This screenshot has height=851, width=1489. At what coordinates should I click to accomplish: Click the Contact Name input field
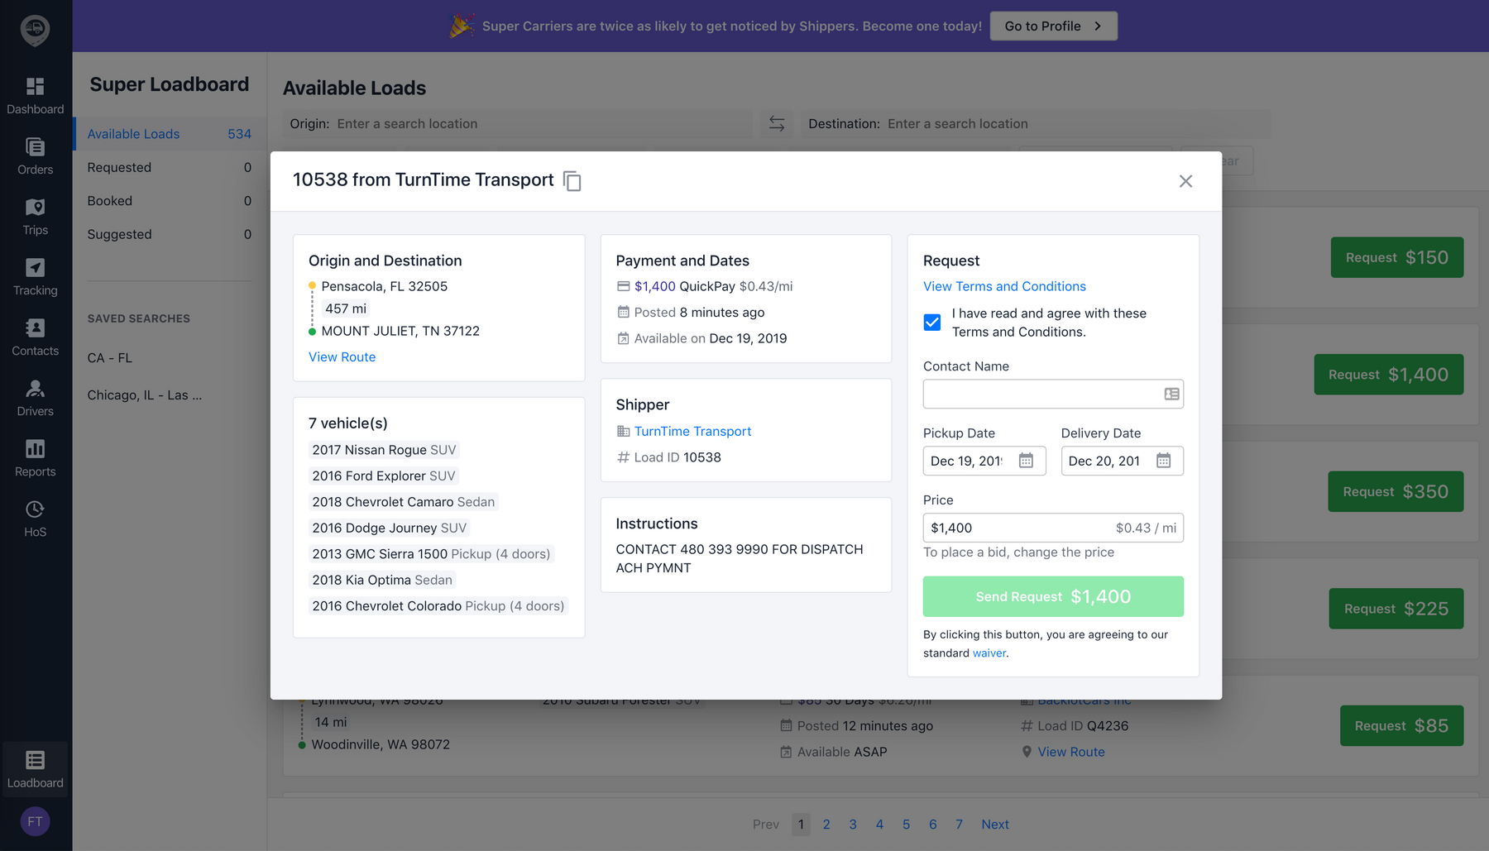point(1053,394)
